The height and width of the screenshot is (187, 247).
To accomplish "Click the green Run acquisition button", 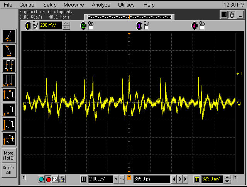I will [x=42, y=179].
